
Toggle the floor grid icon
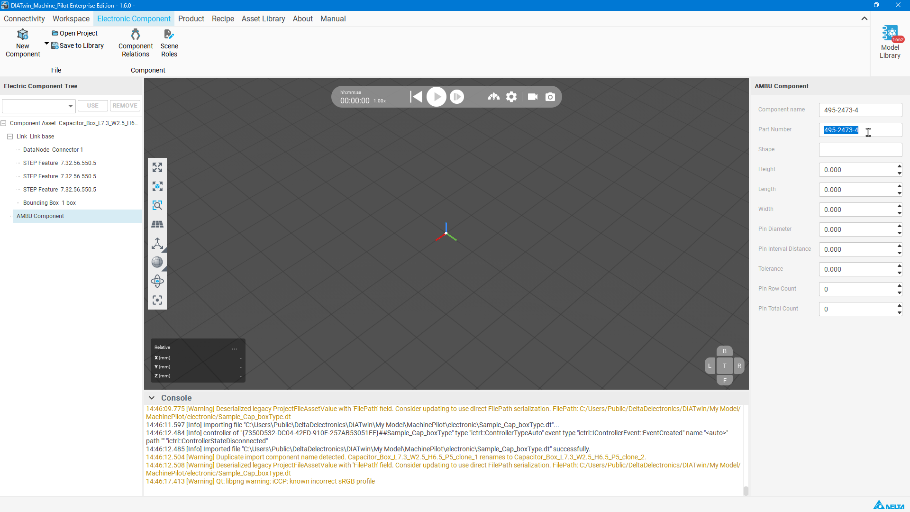[x=157, y=224]
